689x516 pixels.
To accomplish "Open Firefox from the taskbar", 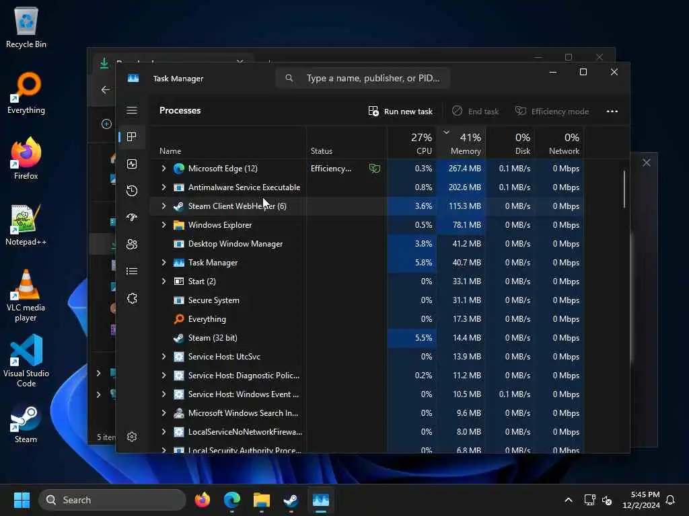I will (x=202, y=500).
